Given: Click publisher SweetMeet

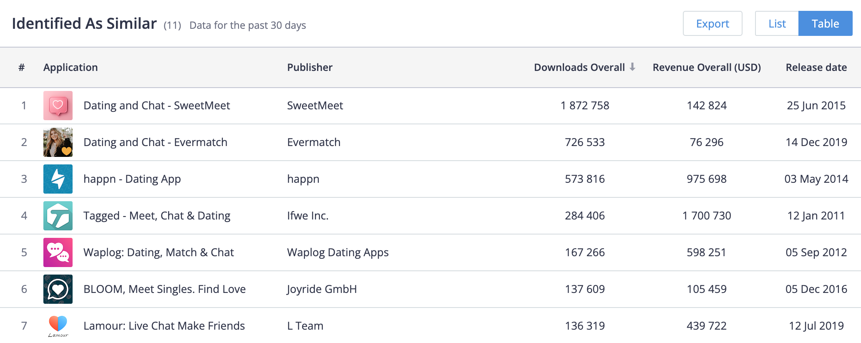Looking at the screenshot, I should pyautogui.click(x=315, y=106).
